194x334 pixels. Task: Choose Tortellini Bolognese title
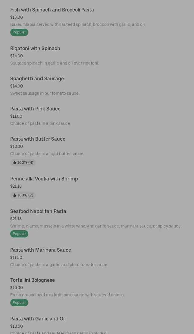pyautogui.click(x=32, y=280)
